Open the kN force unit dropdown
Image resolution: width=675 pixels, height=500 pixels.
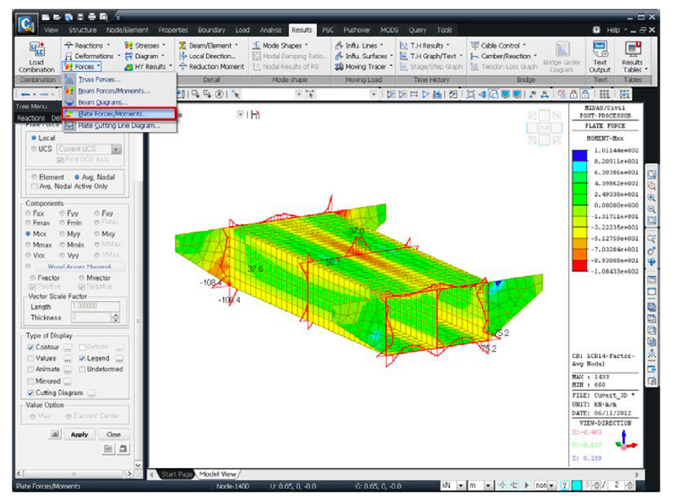pyautogui.click(x=461, y=485)
